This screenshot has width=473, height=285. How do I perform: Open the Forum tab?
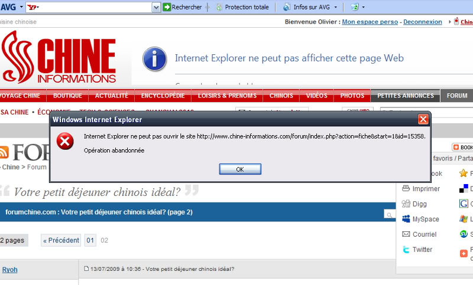tap(457, 96)
